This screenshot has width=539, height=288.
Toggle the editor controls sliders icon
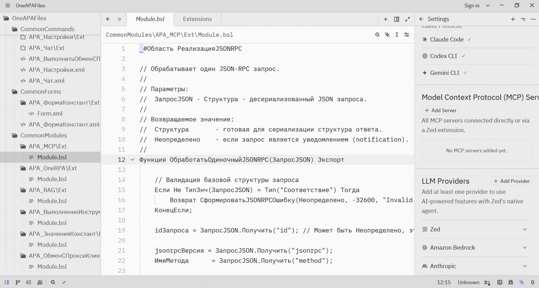[x=406, y=34]
